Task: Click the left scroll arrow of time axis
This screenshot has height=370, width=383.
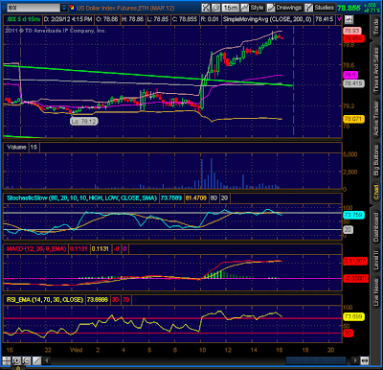Action: [47, 360]
